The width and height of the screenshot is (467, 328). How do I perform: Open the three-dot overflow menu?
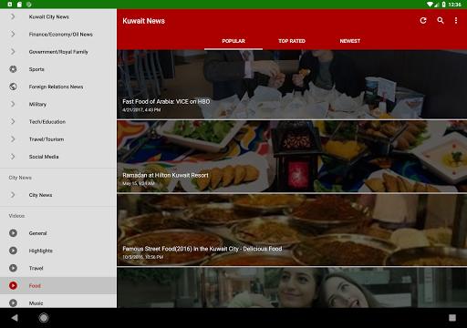[x=456, y=20]
